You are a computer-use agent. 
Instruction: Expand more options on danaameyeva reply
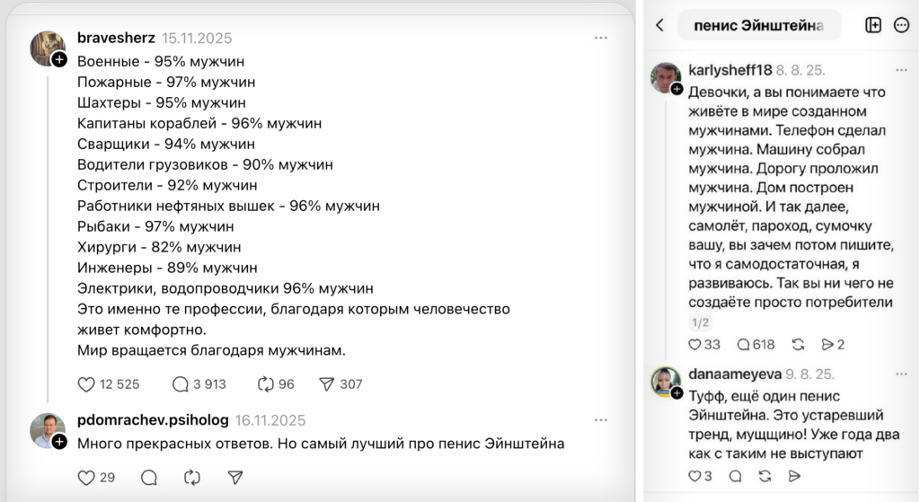(901, 373)
